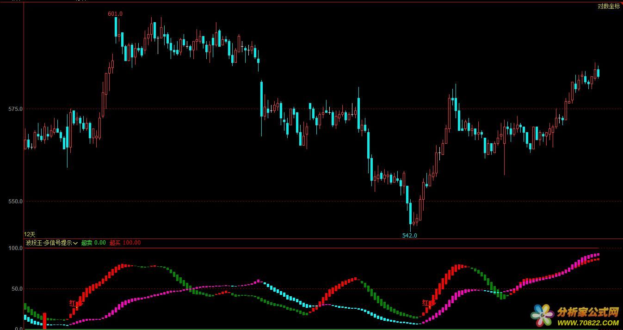Viewport: 623px width, 330px height.
Task: Select the 542.0 low price label
Action: pos(409,235)
